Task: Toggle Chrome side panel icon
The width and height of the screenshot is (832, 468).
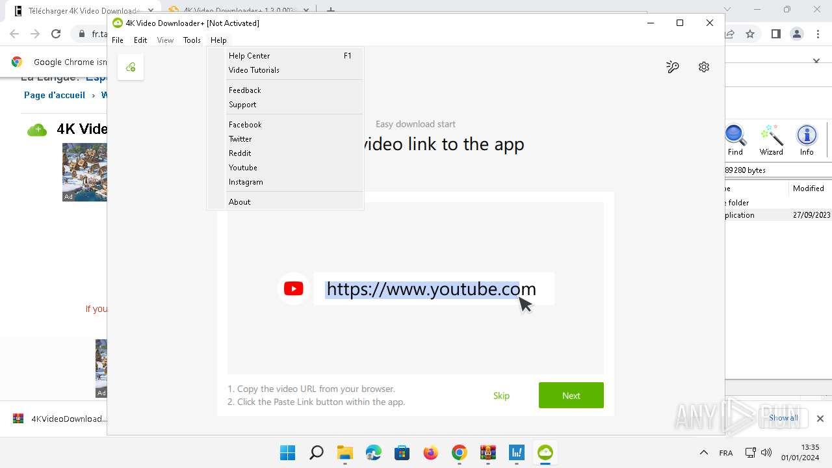Action: [x=775, y=34]
